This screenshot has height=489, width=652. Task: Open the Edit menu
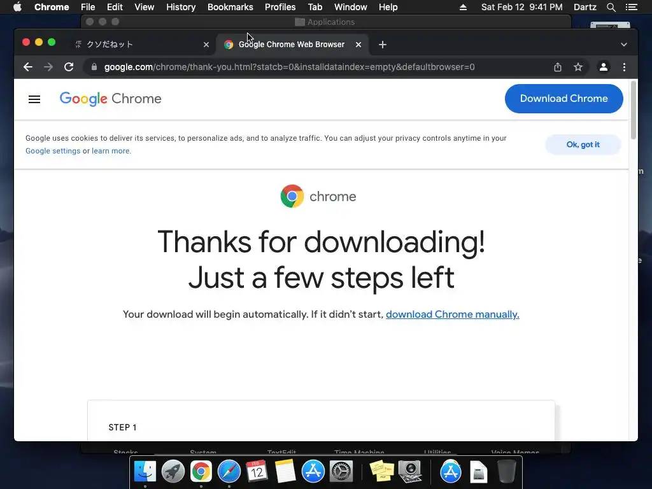(115, 7)
